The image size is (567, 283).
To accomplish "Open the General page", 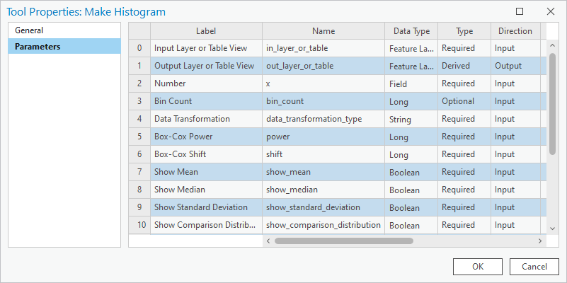I will [29, 30].
